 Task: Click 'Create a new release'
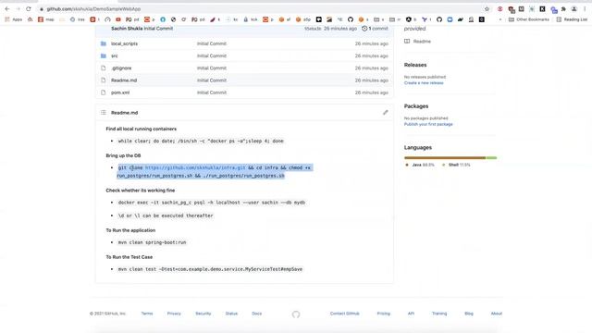(424, 82)
